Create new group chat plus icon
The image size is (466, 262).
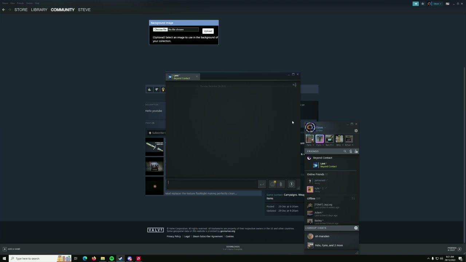click(x=356, y=228)
